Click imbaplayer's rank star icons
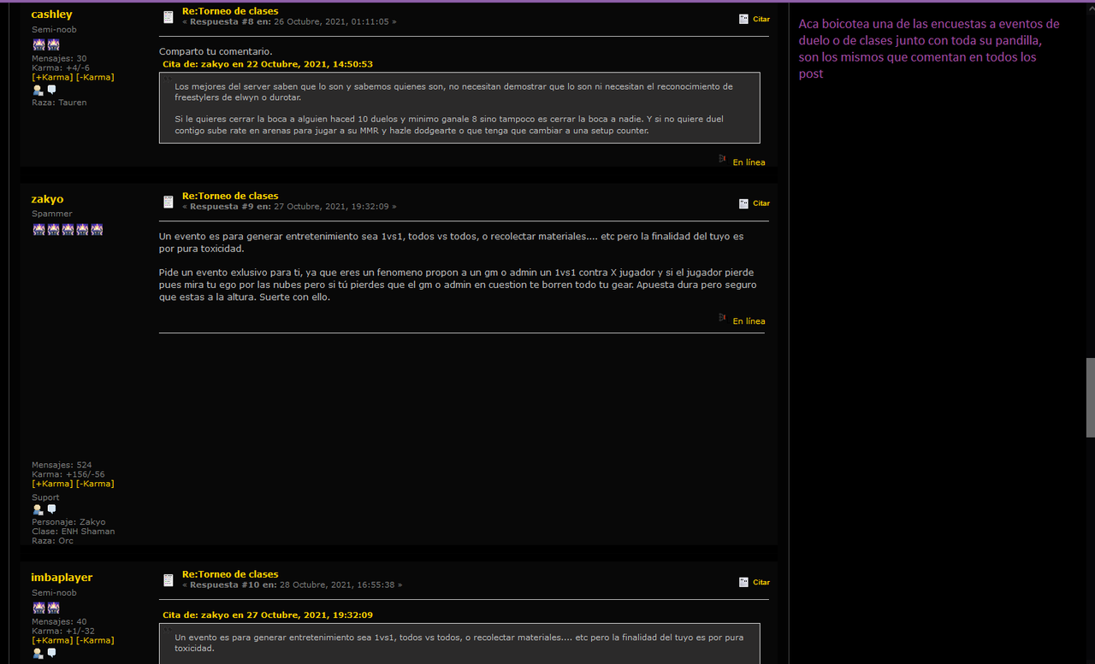This screenshot has height=664, width=1095. (x=46, y=608)
